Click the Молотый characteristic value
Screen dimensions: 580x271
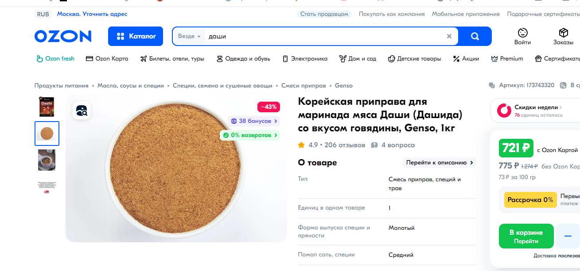[x=401, y=228]
